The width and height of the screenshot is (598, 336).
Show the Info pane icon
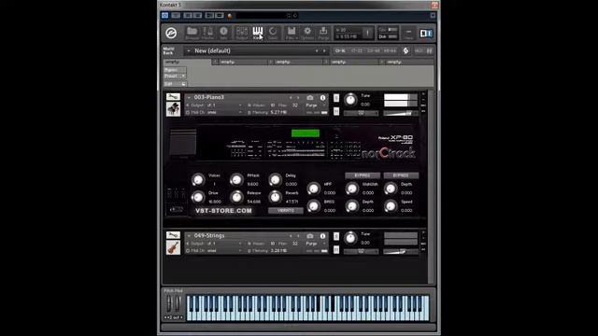click(223, 33)
